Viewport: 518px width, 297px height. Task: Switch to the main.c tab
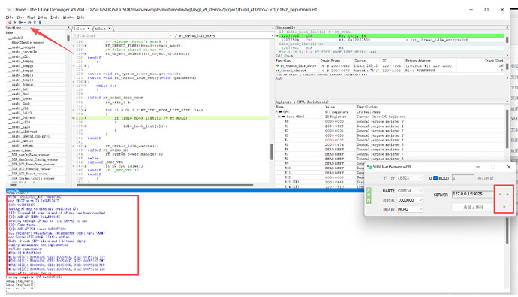(x=101, y=29)
